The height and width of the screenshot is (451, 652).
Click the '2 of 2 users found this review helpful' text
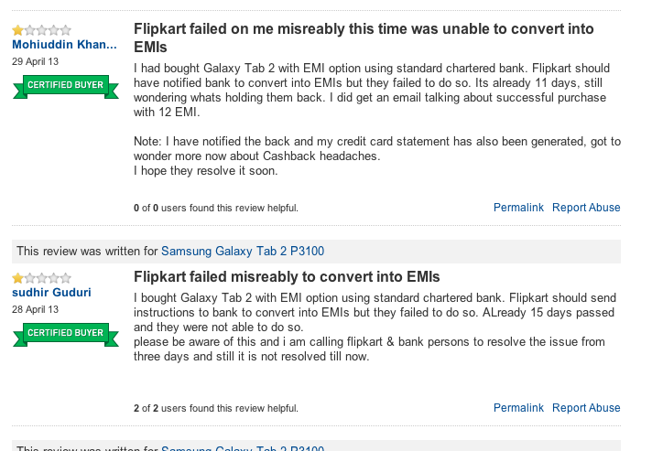pyautogui.click(x=216, y=408)
